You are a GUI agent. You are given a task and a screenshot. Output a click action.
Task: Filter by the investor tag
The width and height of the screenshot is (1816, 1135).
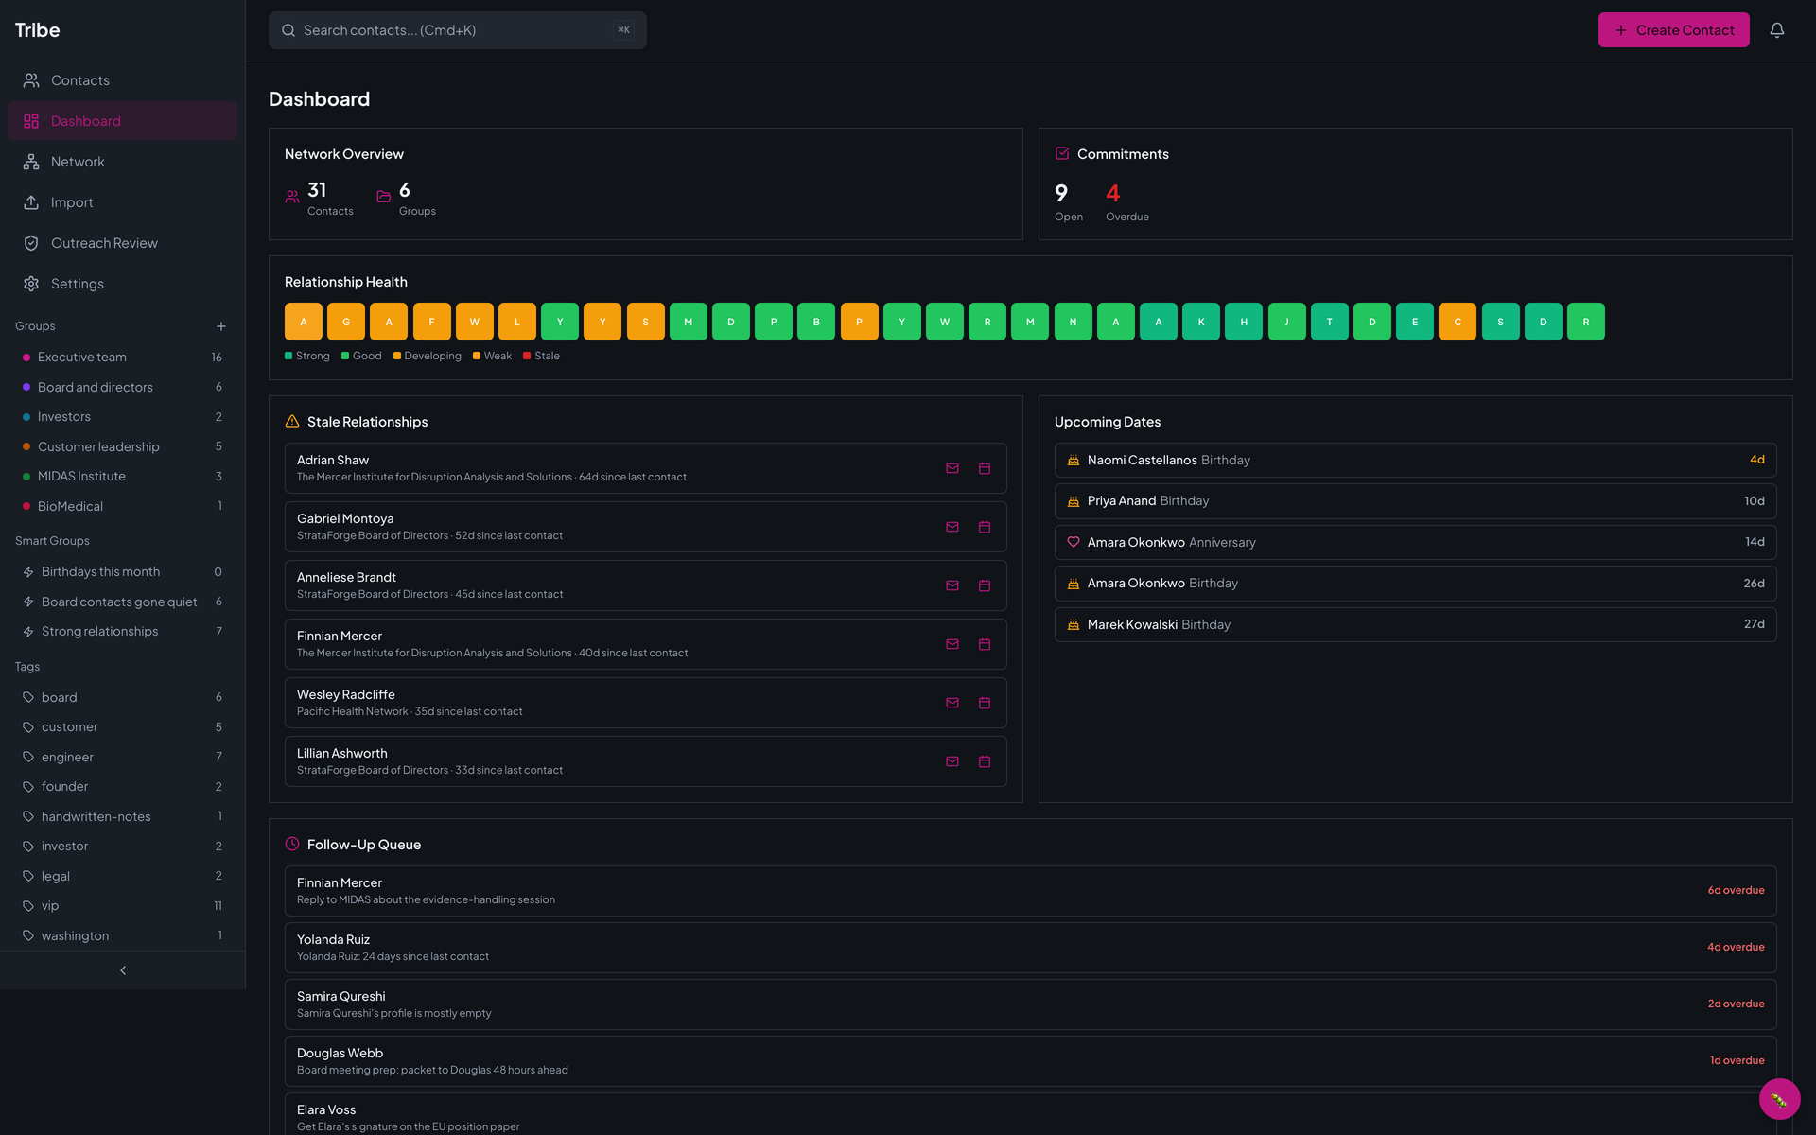(122, 847)
